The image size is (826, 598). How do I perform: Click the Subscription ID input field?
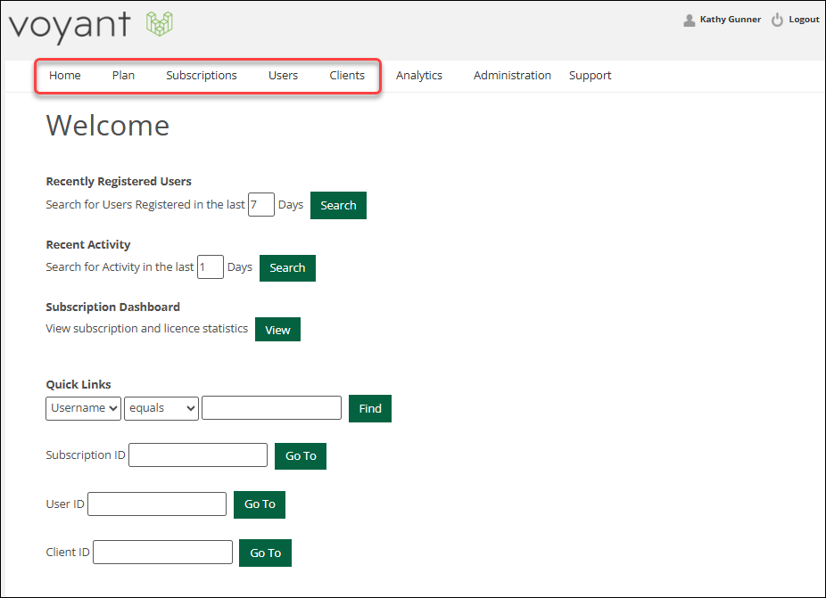point(198,455)
